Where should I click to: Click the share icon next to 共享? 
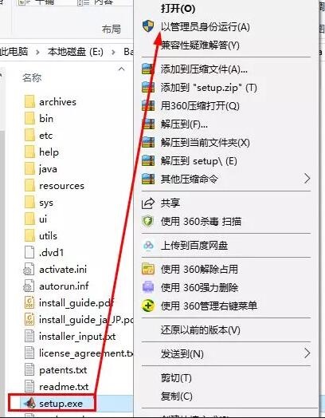(147, 203)
